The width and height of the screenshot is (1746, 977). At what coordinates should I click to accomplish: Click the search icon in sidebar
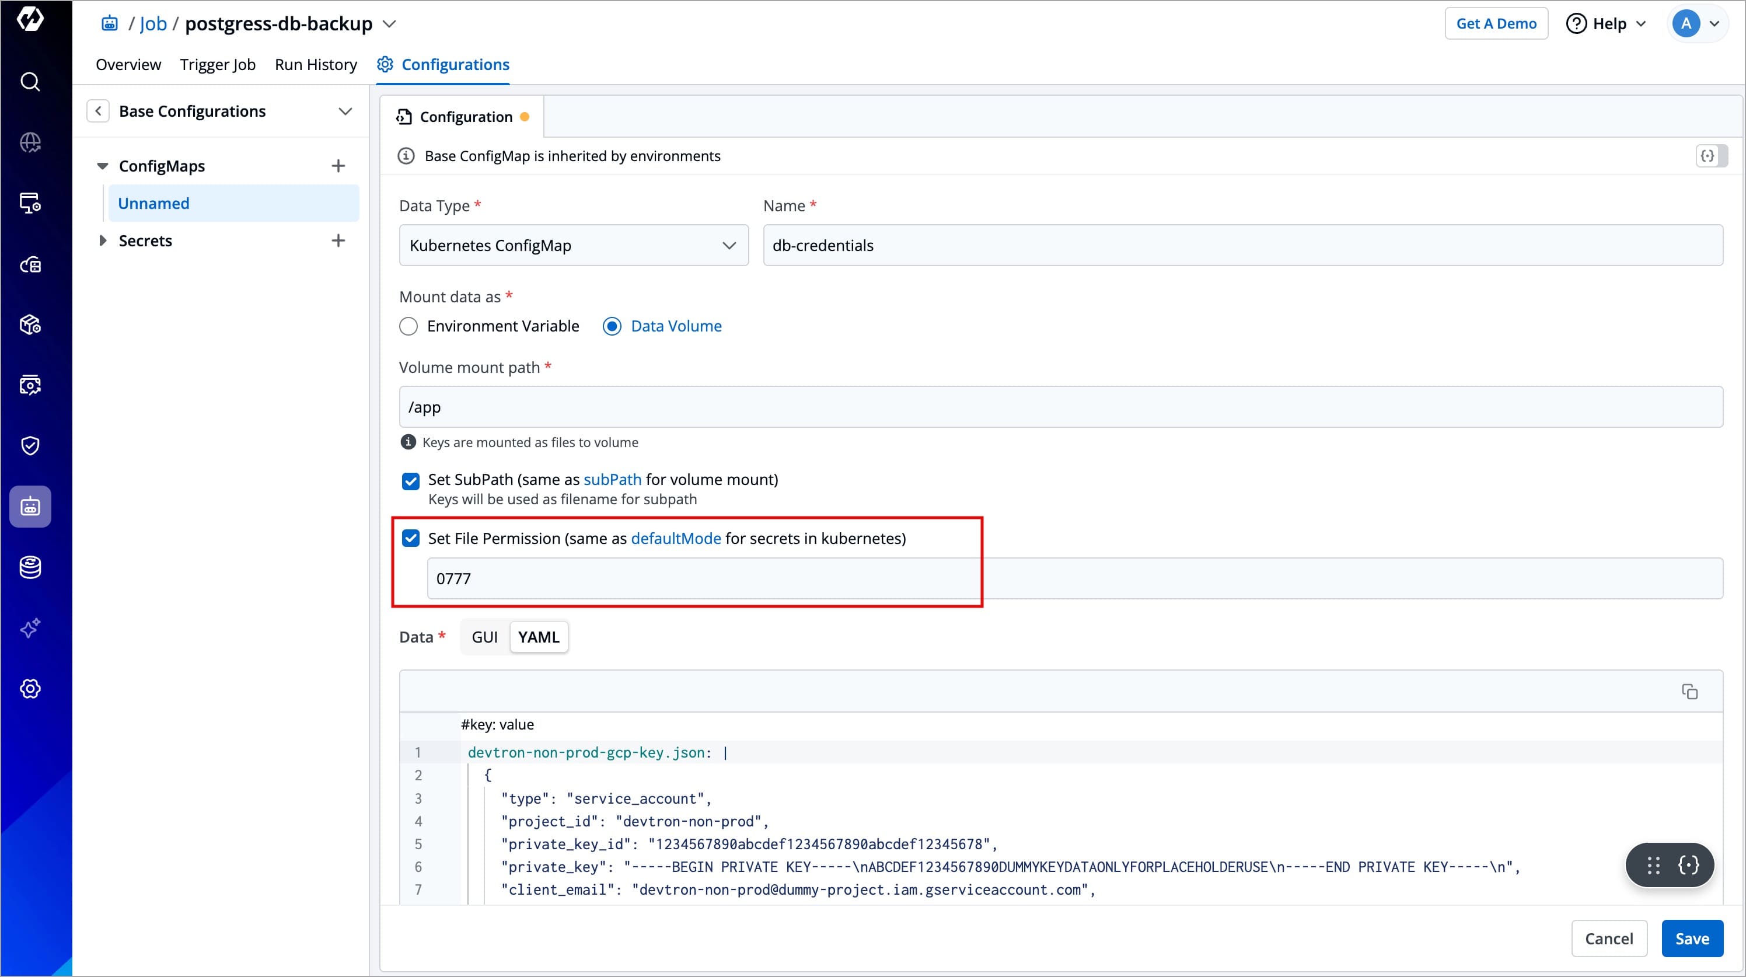pyautogui.click(x=30, y=82)
